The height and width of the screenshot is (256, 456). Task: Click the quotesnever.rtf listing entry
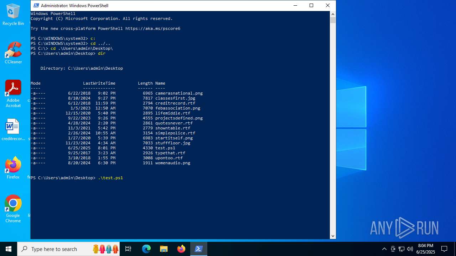tap(174, 123)
